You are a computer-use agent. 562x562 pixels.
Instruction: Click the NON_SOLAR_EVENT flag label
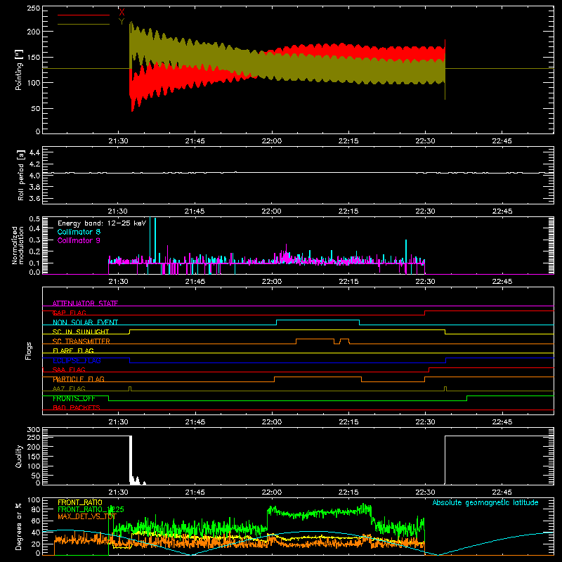[x=85, y=322]
